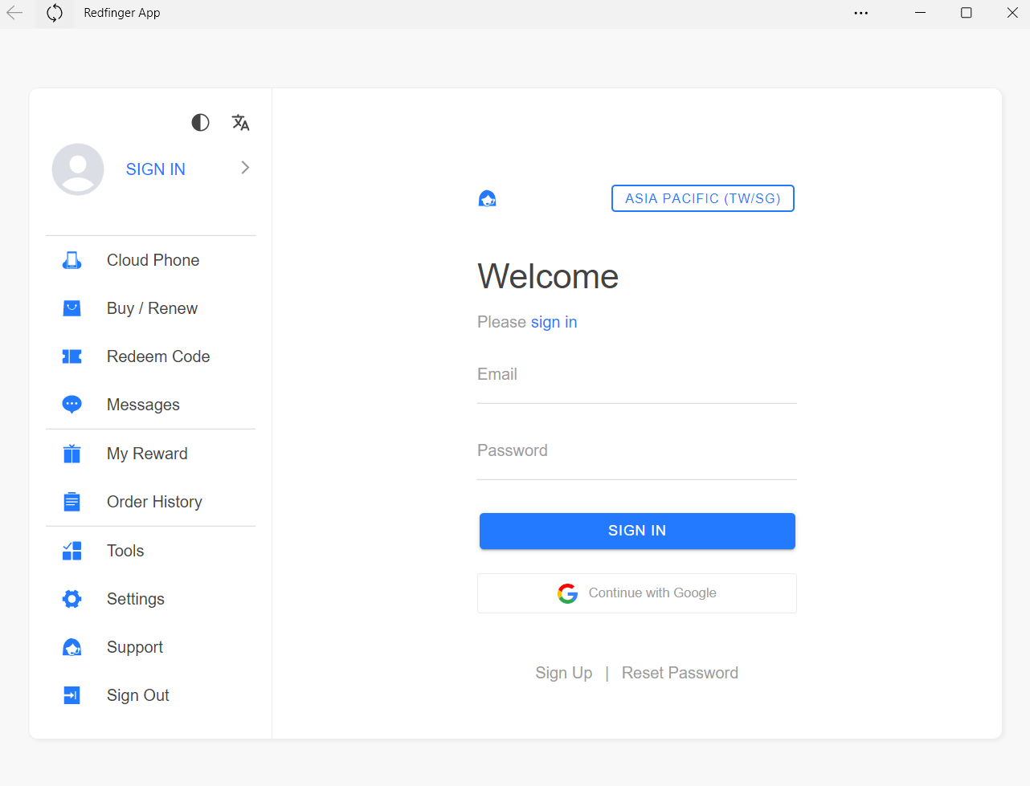Click the Redeem Code ticket icon
1030x786 pixels.
click(x=72, y=356)
